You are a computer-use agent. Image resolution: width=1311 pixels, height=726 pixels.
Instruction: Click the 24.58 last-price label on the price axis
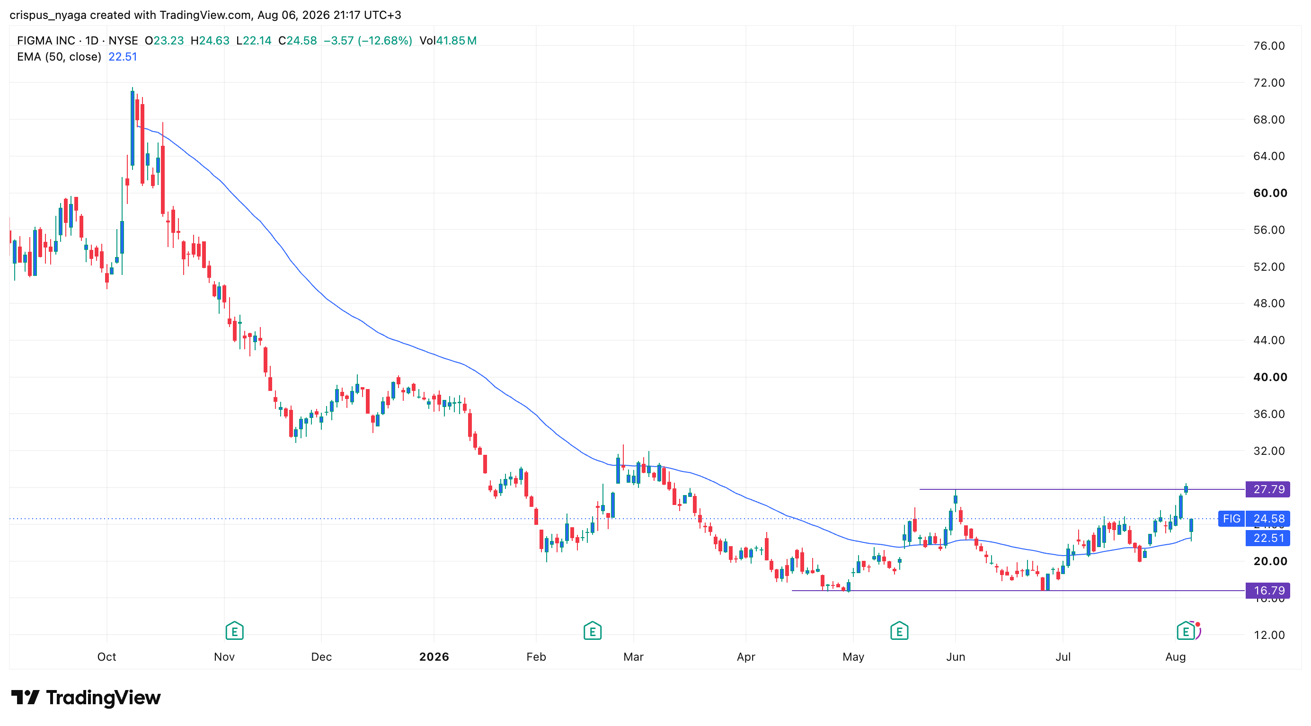click(x=1268, y=518)
